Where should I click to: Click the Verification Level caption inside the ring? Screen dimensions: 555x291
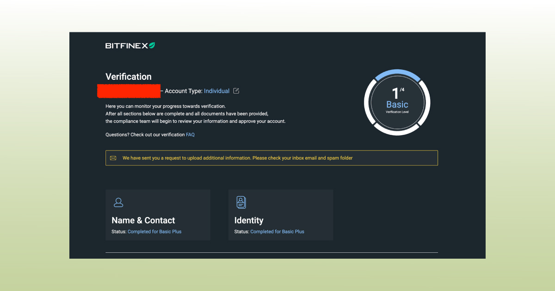click(397, 112)
